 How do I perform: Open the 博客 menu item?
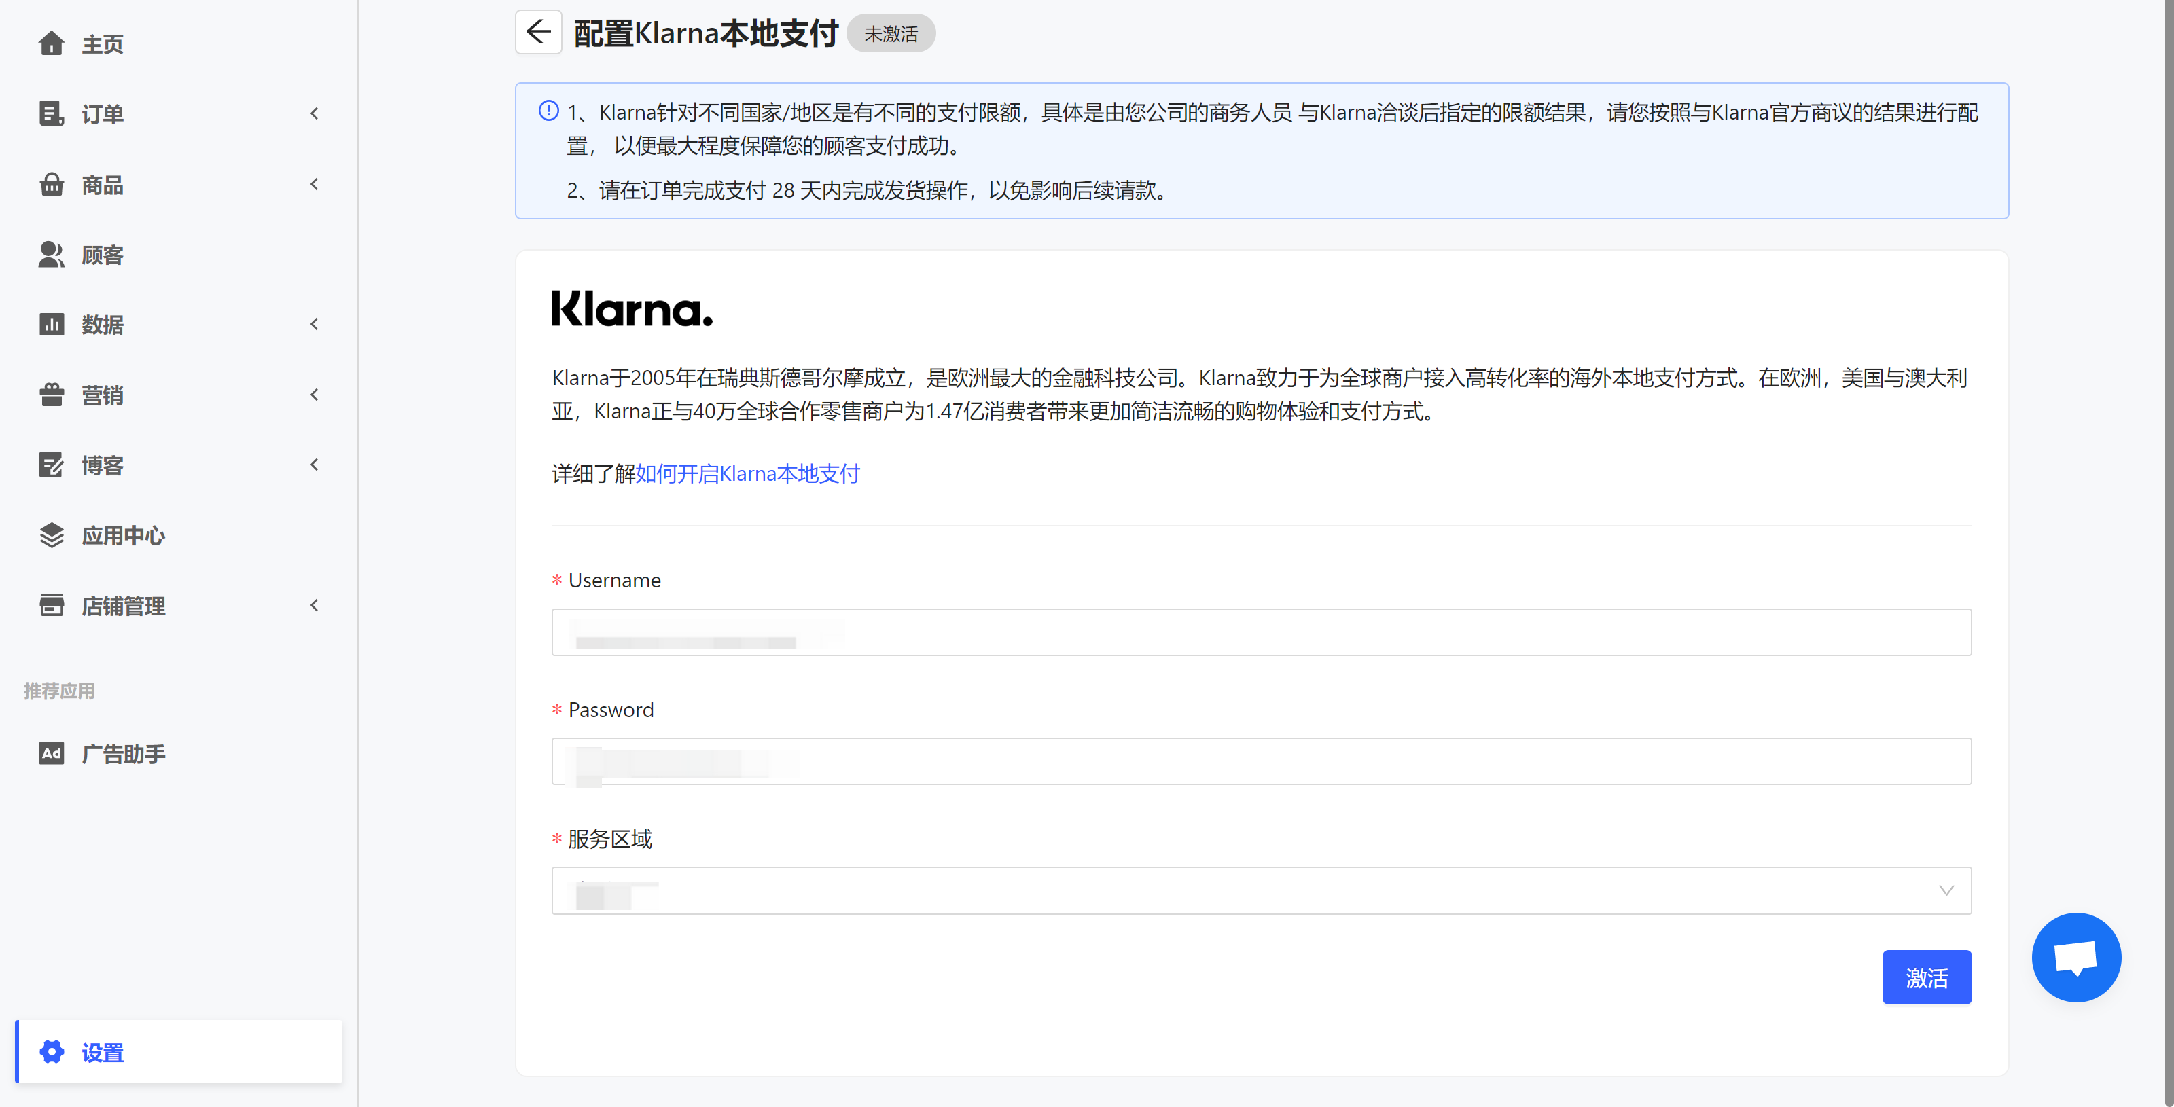[x=103, y=465]
